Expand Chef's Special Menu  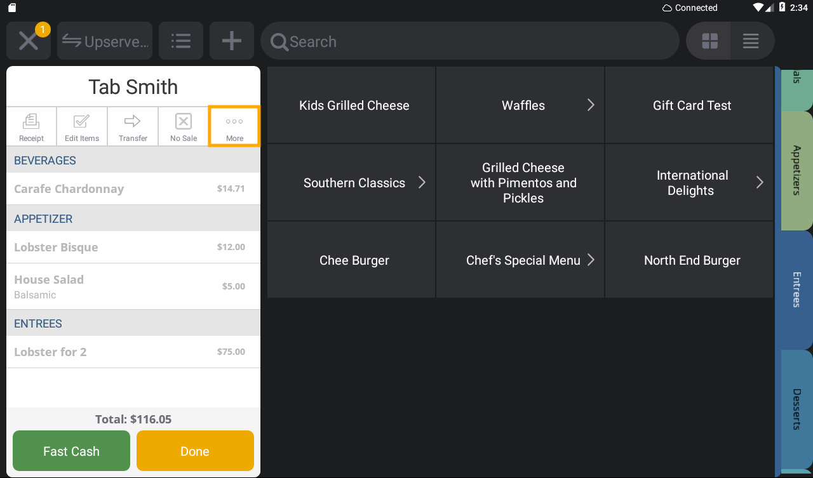point(520,260)
